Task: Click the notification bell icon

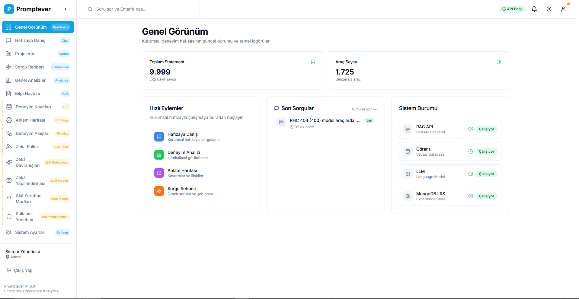Action: point(534,9)
